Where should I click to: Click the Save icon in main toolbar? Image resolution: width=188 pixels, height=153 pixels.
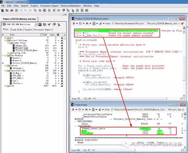tap(16, 11)
